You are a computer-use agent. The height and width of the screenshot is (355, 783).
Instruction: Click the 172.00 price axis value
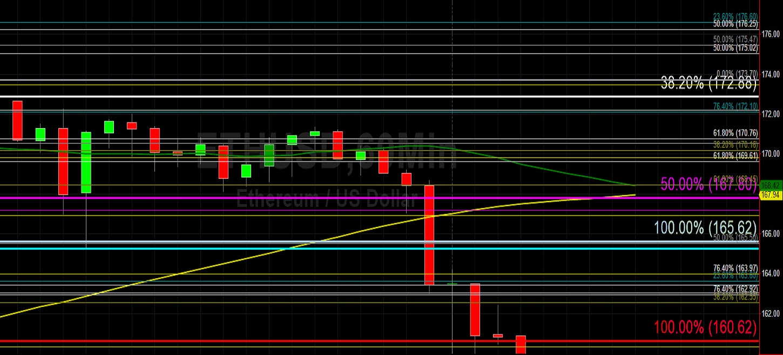point(771,114)
